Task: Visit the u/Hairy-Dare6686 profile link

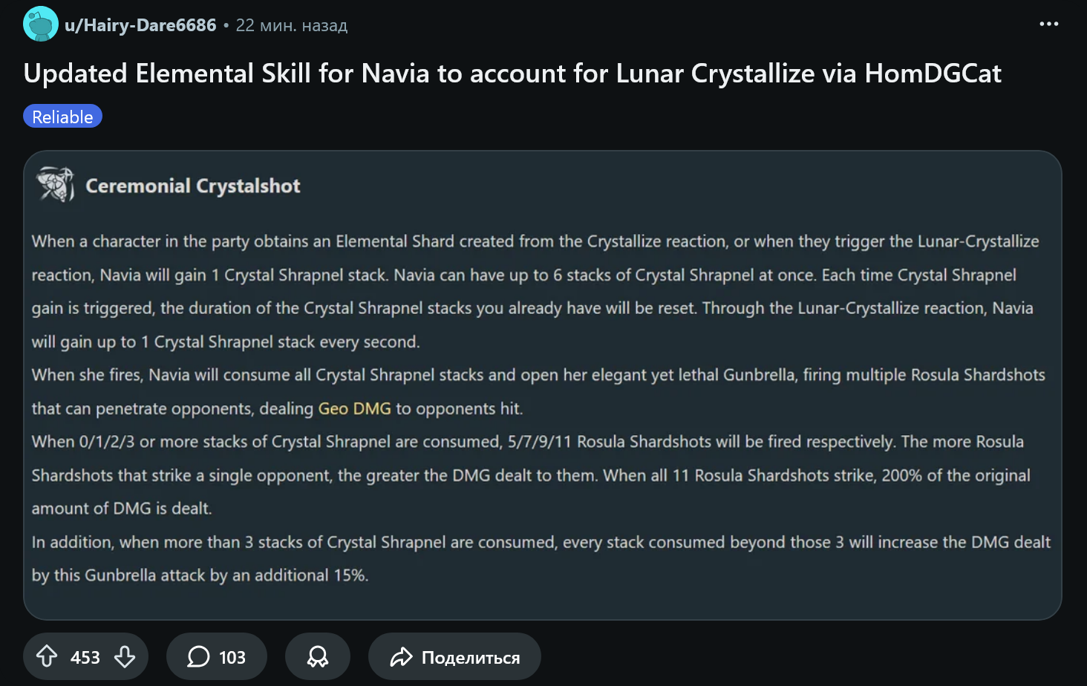Action: click(140, 25)
